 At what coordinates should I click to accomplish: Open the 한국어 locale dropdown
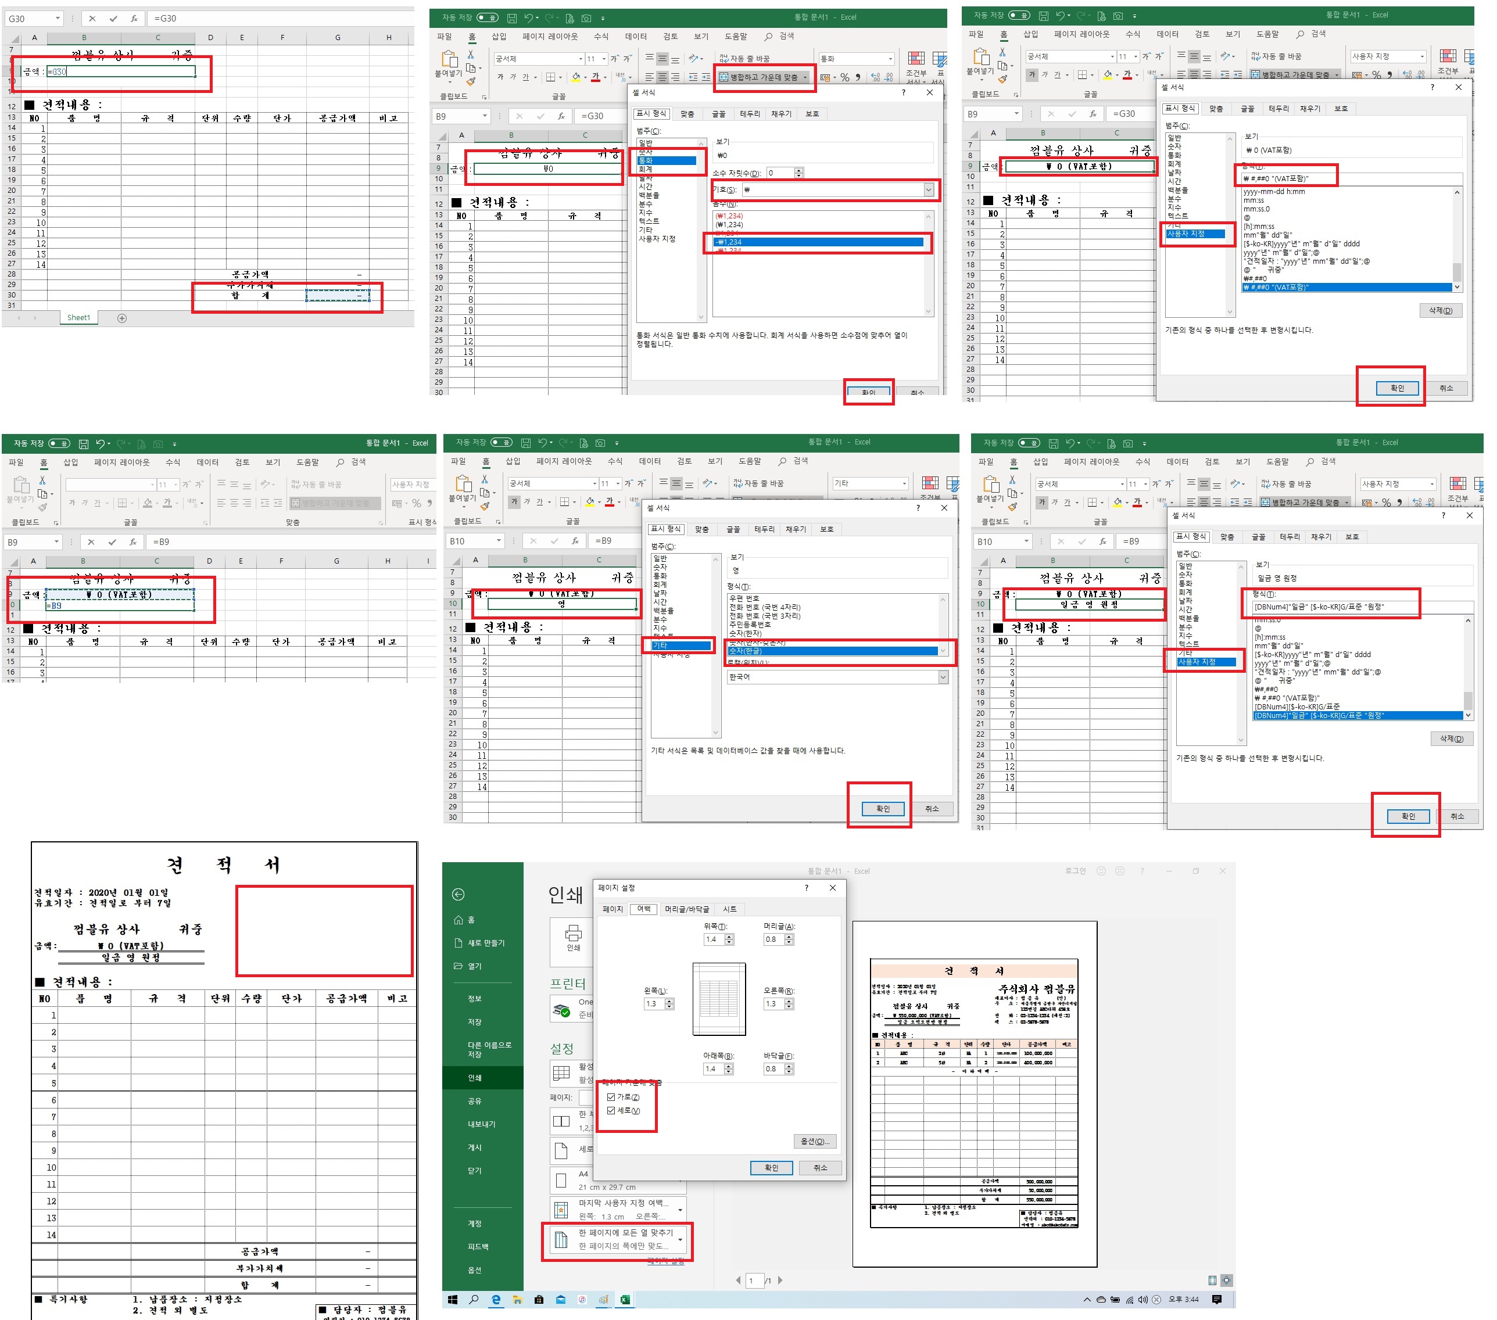point(943,677)
